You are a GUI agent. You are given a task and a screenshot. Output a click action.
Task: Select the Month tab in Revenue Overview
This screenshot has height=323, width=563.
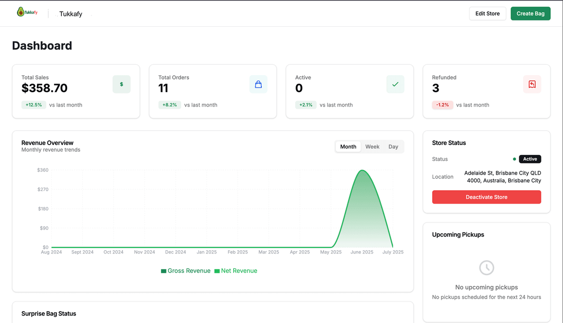(348, 146)
